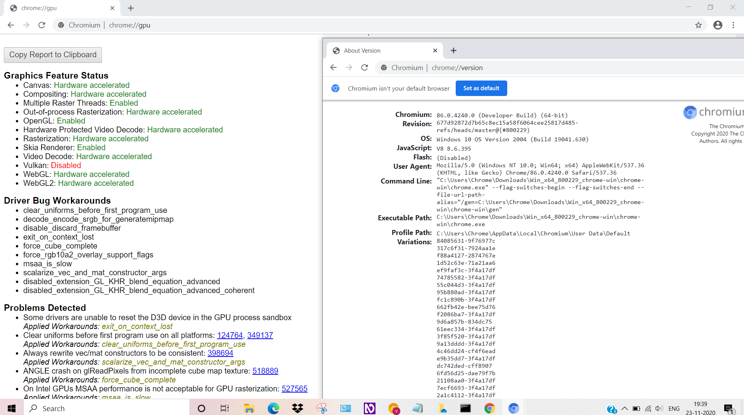744x415 pixels.
Task: Reload the chrome://version page
Action: tap(365, 68)
